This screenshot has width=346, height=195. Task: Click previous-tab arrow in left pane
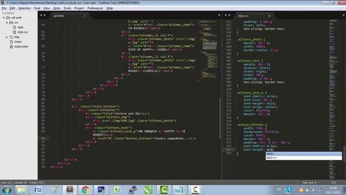tap(41, 15)
